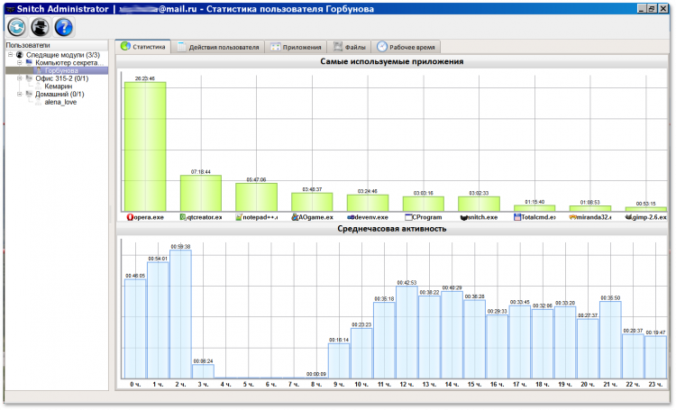Click the devenv.exe icon below chart
This screenshot has width=676, height=410.
(351, 217)
